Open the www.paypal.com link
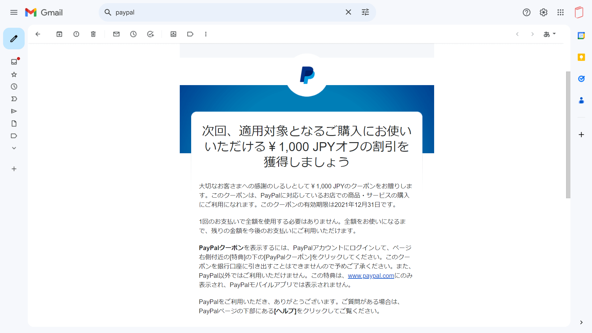Screen dimensions: 592x333 (370, 276)
